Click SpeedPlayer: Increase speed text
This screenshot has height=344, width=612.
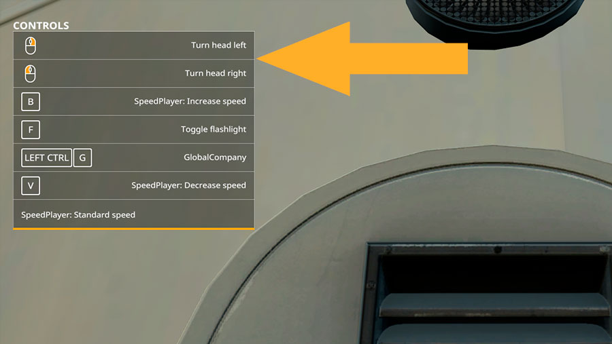tap(190, 101)
